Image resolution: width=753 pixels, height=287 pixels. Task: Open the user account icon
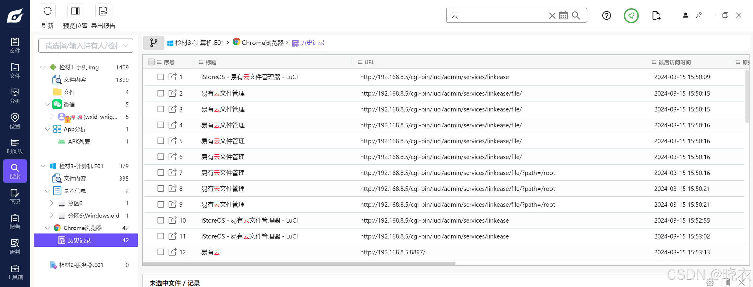(x=685, y=15)
